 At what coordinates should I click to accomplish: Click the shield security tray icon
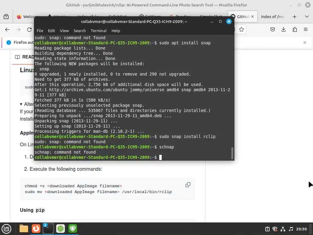pos(275,229)
